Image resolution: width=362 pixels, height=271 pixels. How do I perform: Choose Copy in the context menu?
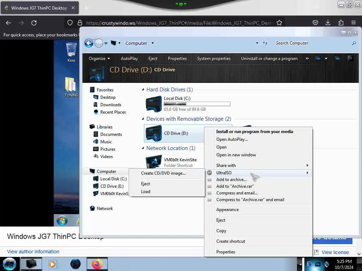click(221, 231)
